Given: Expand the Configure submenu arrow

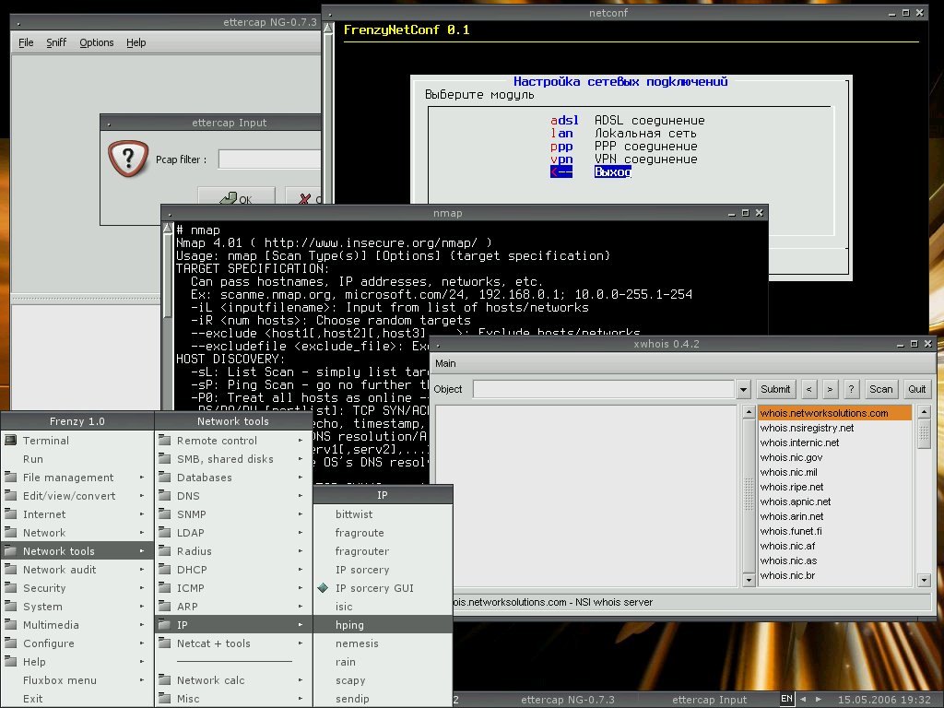Looking at the screenshot, I should pos(142,643).
